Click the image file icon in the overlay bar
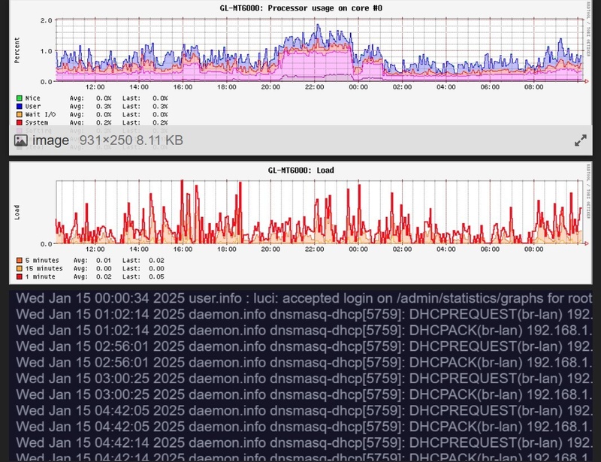Screen dimensions: 601x462 pyautogui.click(x=21, y=140)
